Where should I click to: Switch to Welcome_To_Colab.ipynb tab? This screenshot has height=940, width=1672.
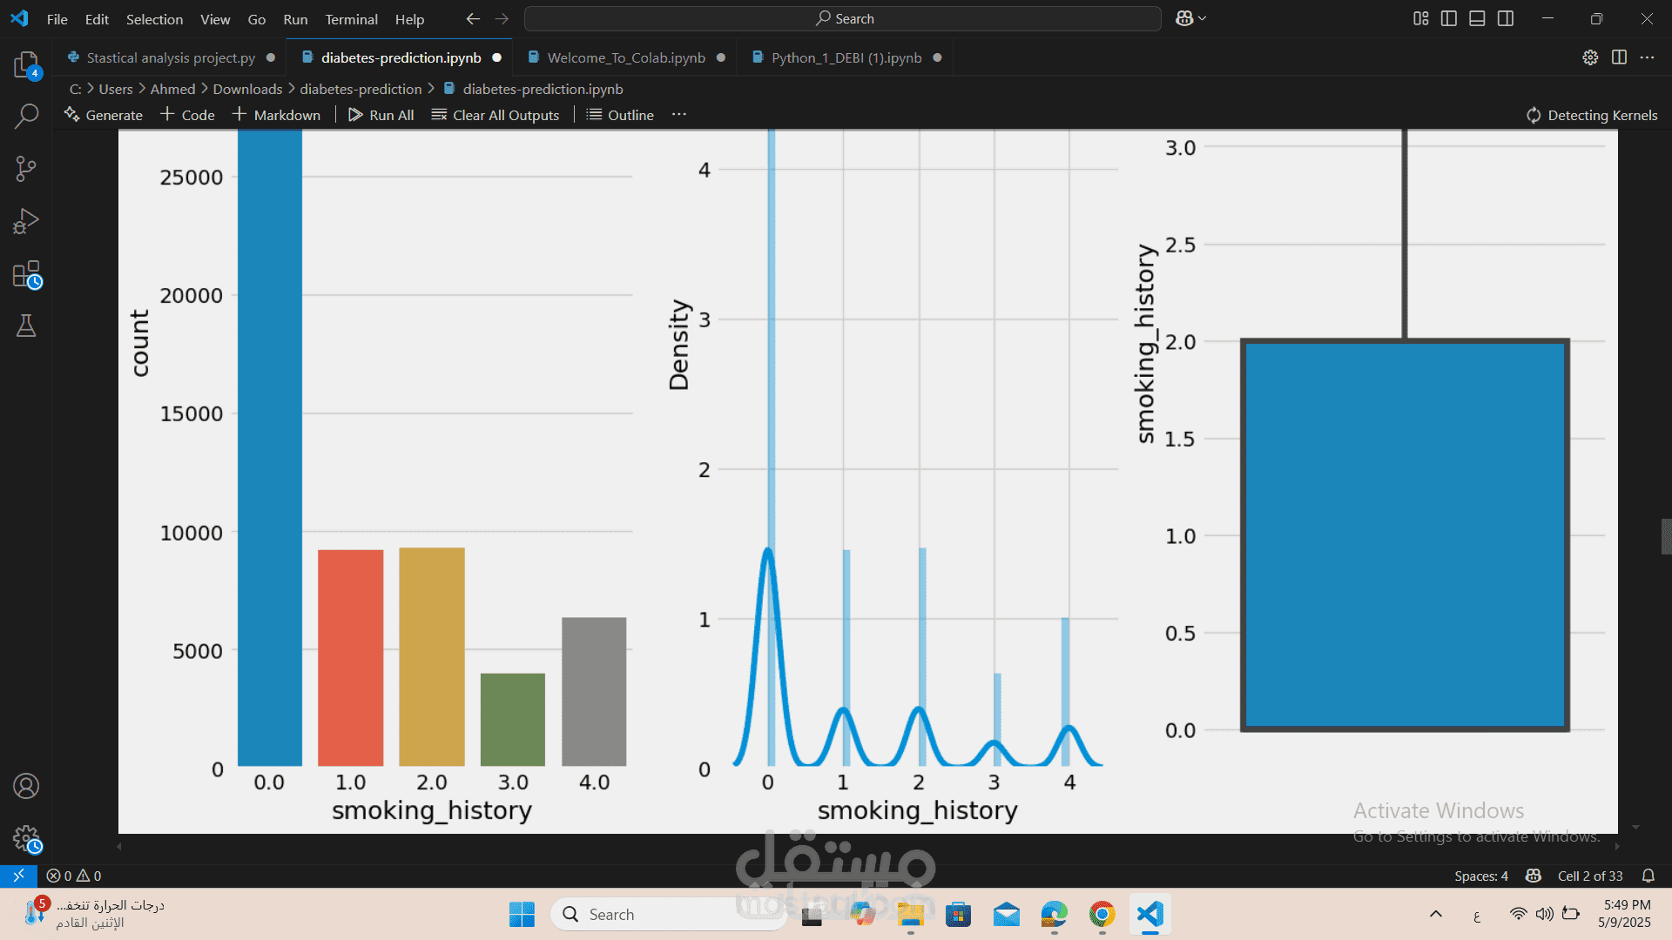pyautogui.click(x=625, y=57)
